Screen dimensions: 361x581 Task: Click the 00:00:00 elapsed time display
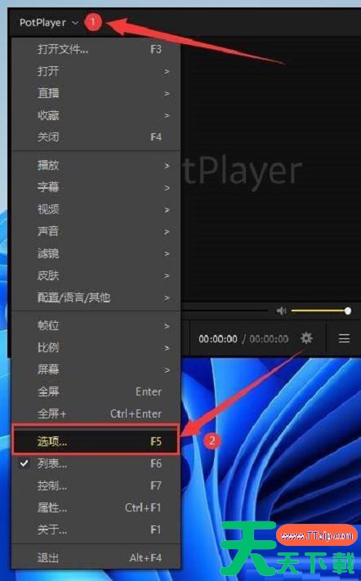[x=218, y=339]
